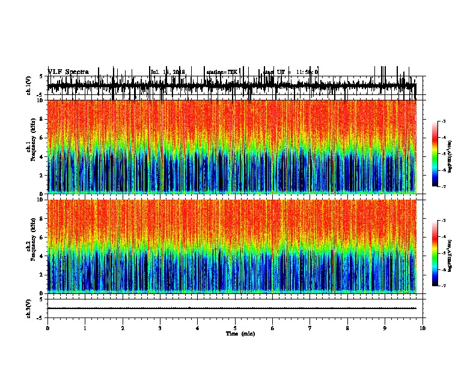Click the '5' volt tick of ch.3 panel
This screenshot has height=368, width=476.
41,299
